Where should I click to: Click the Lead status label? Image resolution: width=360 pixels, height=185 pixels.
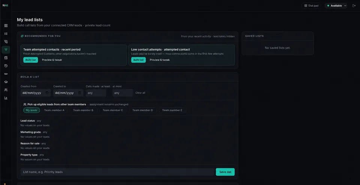27,121
